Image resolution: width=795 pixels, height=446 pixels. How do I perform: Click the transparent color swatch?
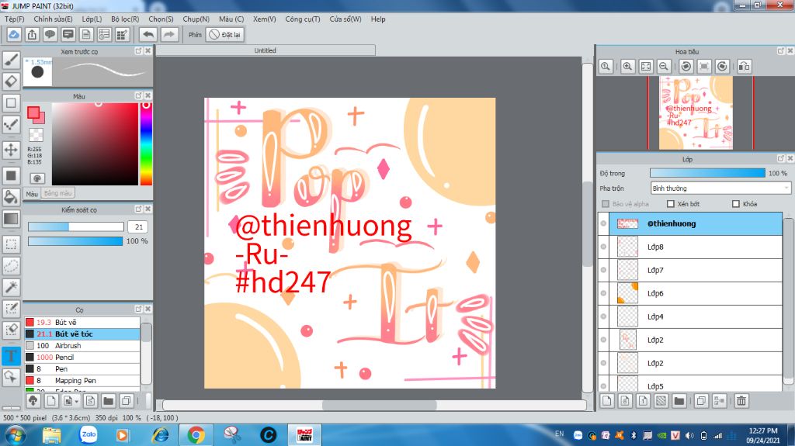click(x=36, y=135)
